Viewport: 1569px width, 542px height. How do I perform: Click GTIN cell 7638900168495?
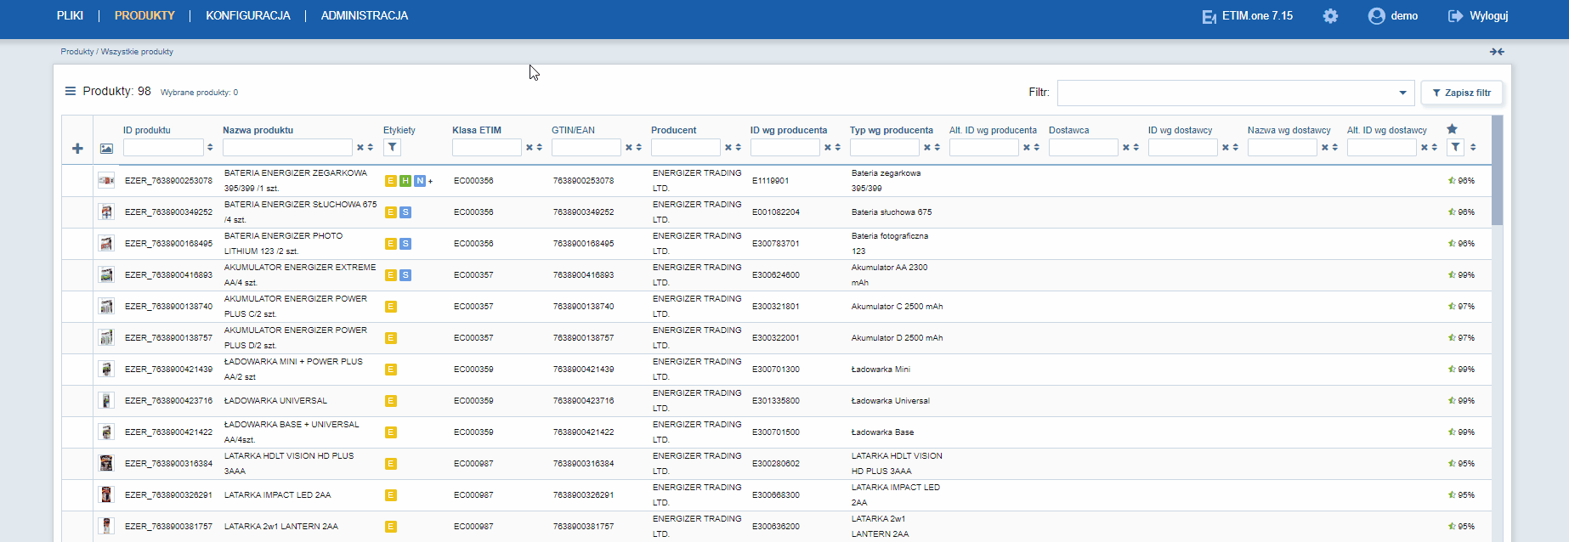[x=583, y=244]
